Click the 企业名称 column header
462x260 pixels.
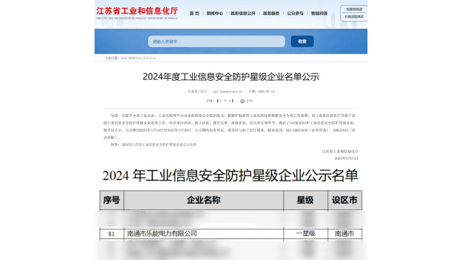tap(204, 200)
